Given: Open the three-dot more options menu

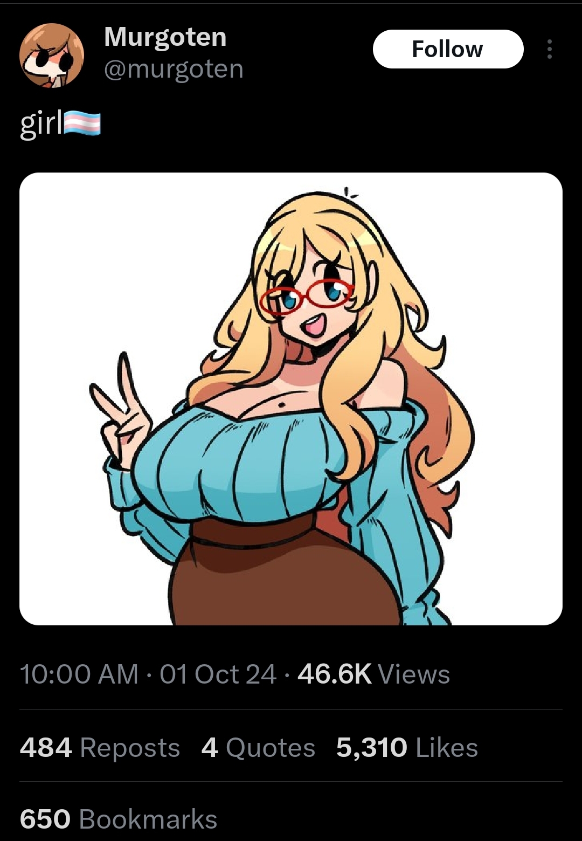Looking at the screenshot, I should tap(549, 49).
